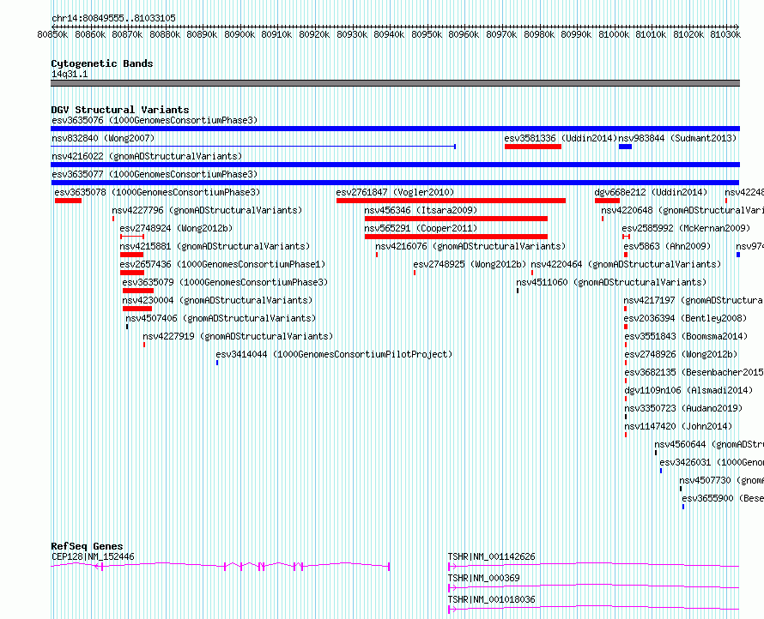
Task: Click the 80950k ruler tick label
Action: pos(427,34)
